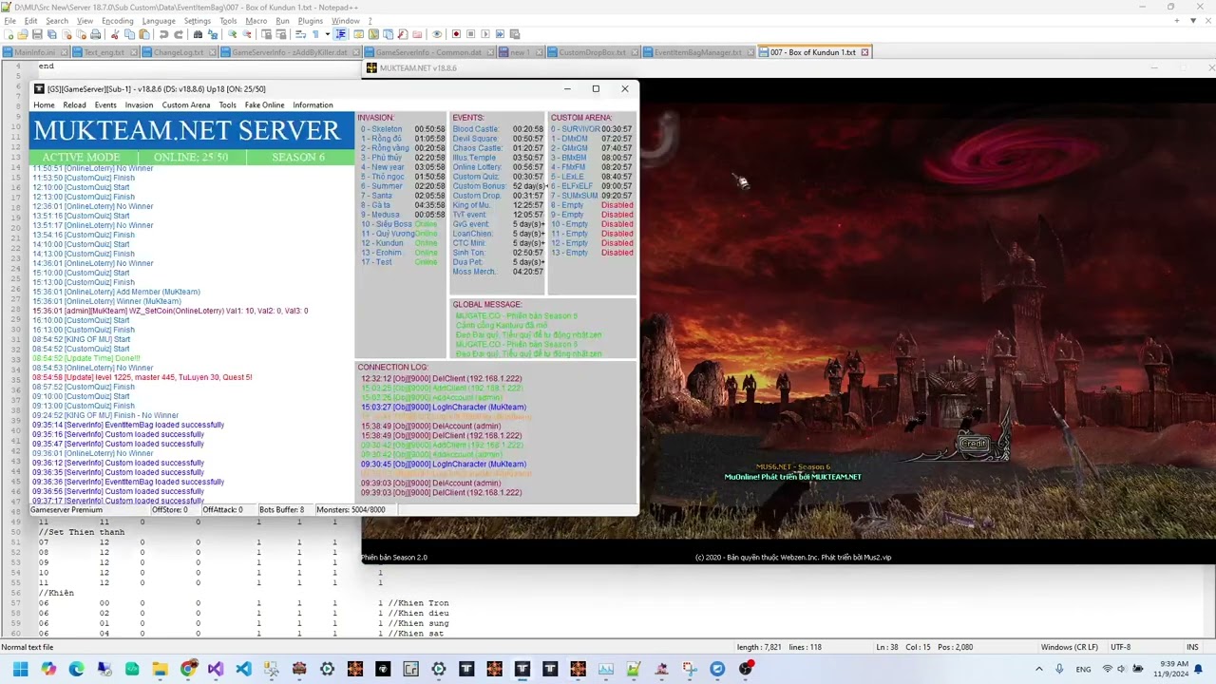
Task: Open Microsoft Edge from the taskbar
Action: [x=76, y=669]
